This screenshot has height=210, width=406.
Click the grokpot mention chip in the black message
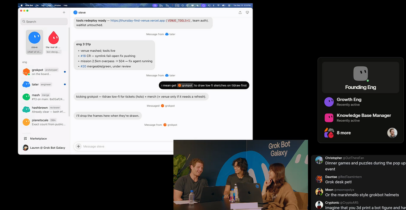coord(185,85)
